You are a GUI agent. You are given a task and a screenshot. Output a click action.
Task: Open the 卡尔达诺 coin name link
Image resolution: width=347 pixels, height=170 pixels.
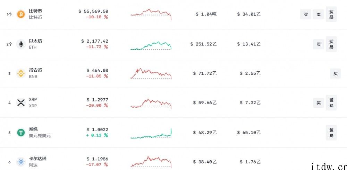[x=37, y=159]
